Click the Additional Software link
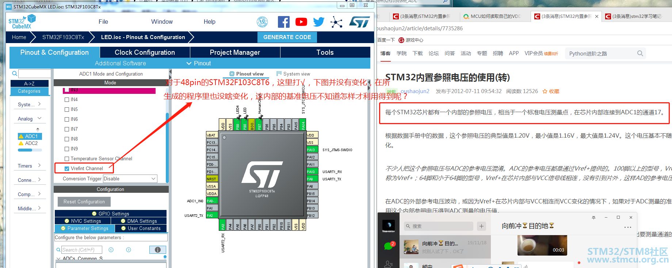This screenshot has width=672, height=268. click(x=120, y=64)
